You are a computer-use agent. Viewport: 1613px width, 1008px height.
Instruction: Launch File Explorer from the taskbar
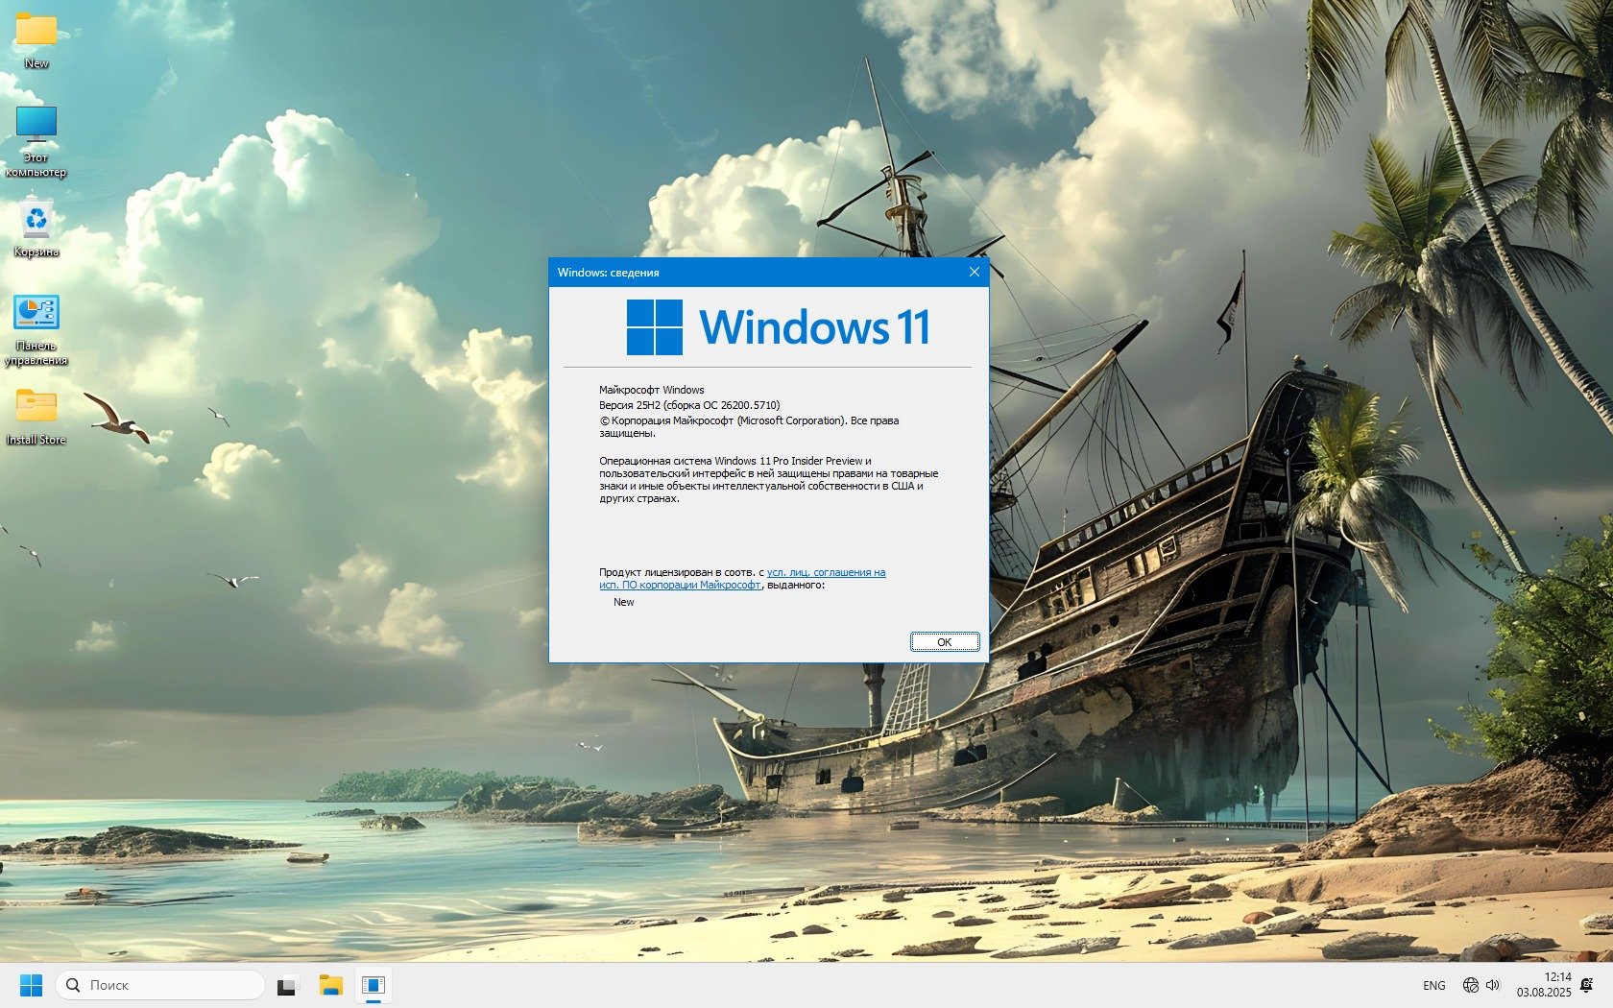330,985
